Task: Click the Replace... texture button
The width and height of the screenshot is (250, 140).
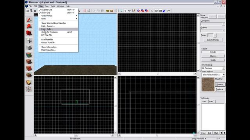Action: [x=220, y=89]
